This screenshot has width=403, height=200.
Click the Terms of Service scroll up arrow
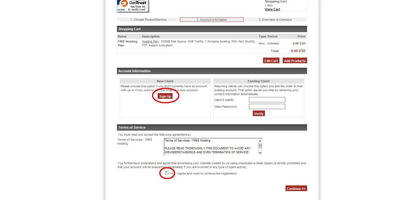(260, 141)
